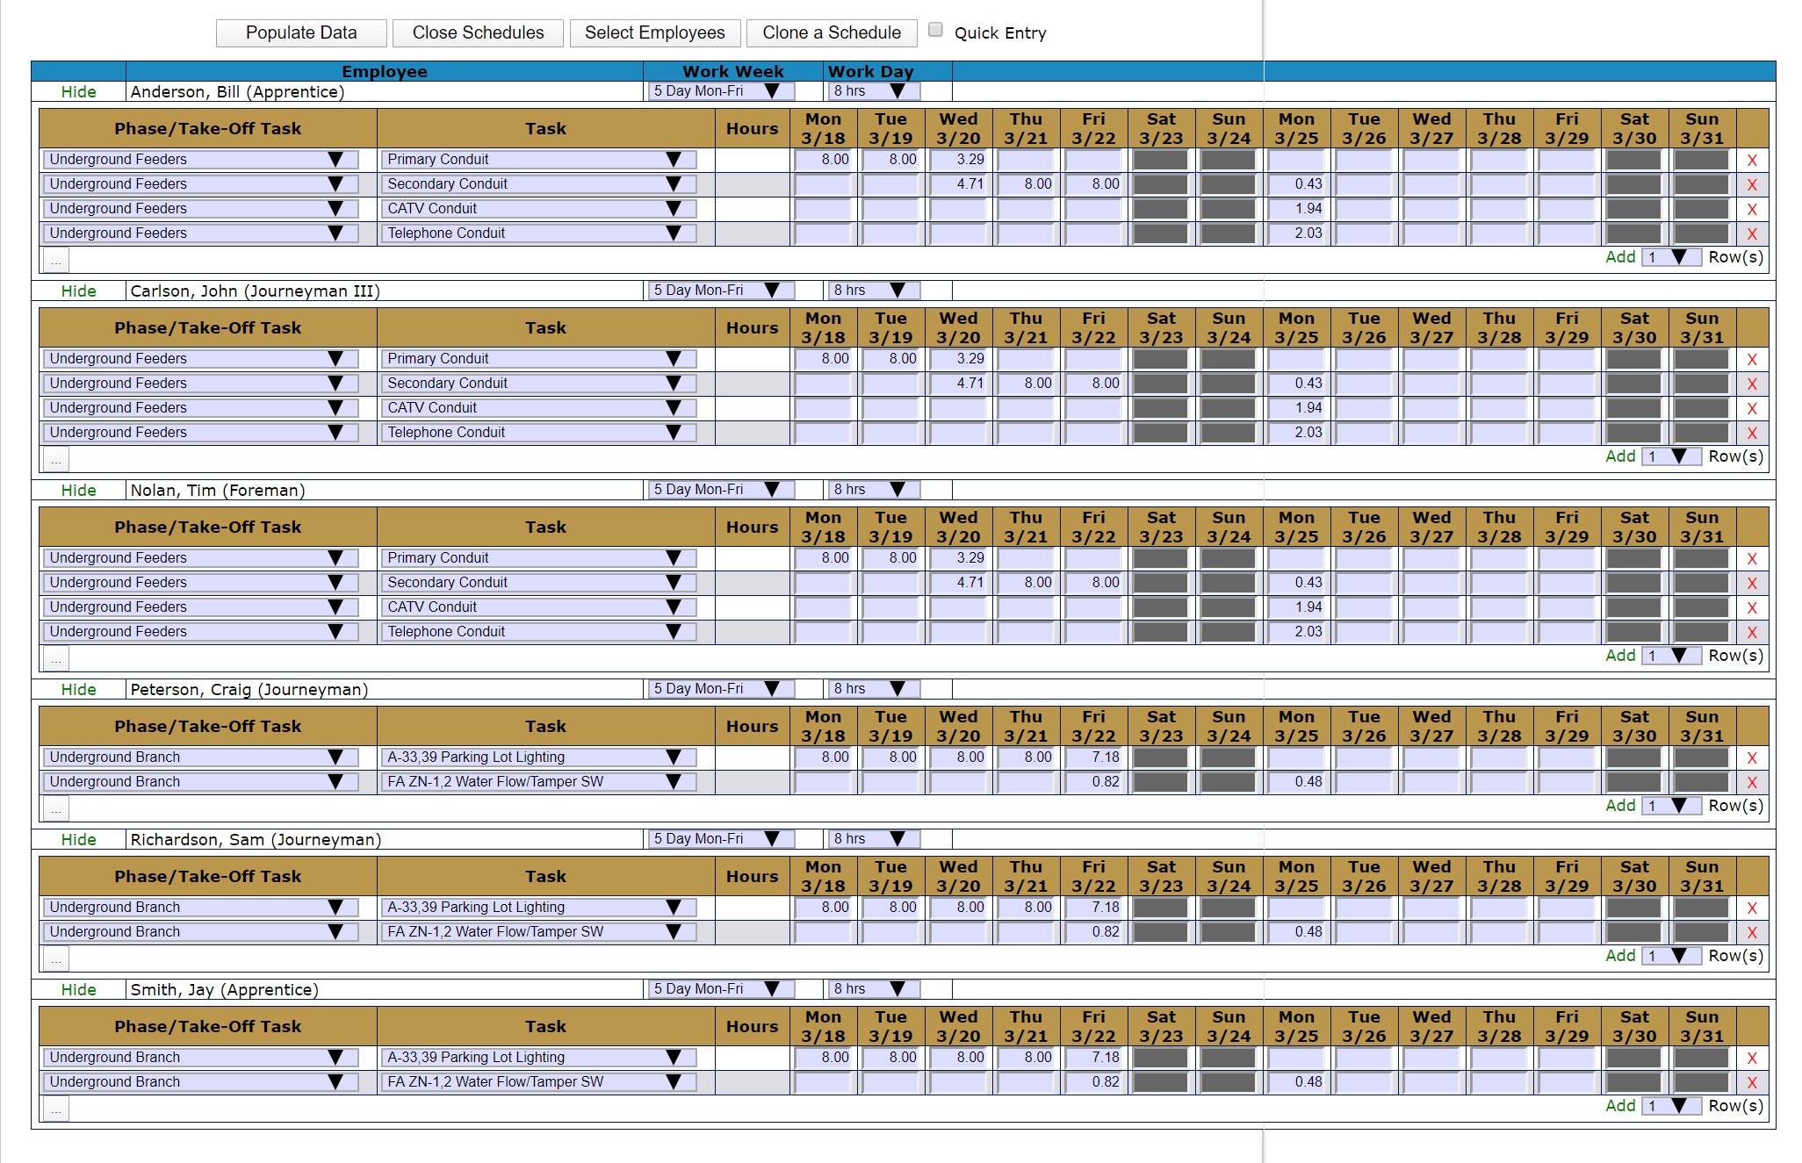Open Peterson's Add rows count dropdown
This screenshot has width=1802, height=1163.
coord(1672,806)
